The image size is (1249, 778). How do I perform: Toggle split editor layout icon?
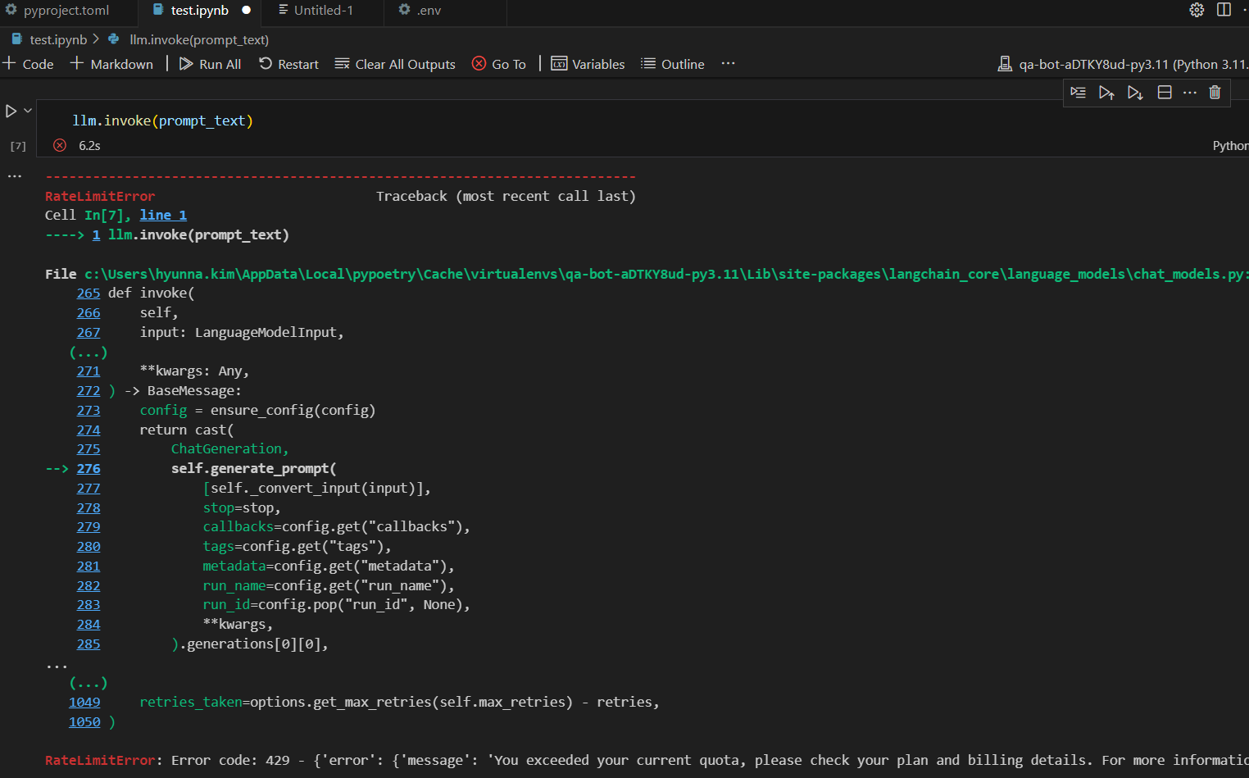1224,10
